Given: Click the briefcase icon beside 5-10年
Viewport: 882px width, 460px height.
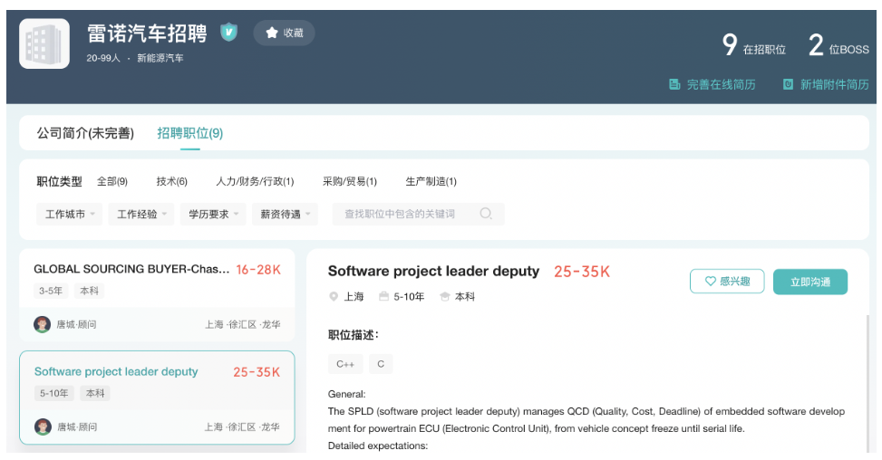Looking at the screenshot, I should 383,296.
